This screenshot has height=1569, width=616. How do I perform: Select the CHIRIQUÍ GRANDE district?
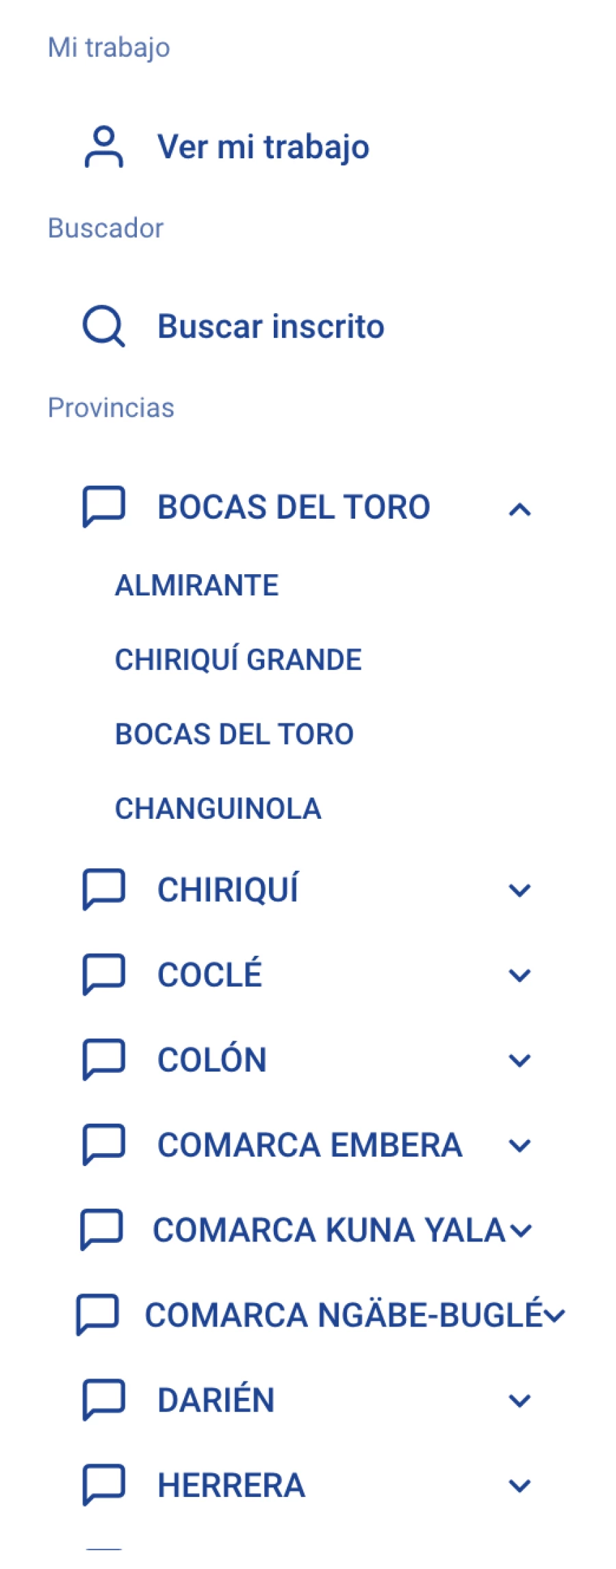(238, 660)
